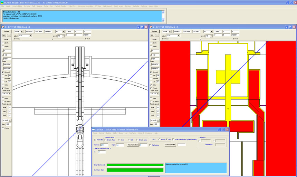
Task: Click the D value input field
Action: (x=102, y=152)
